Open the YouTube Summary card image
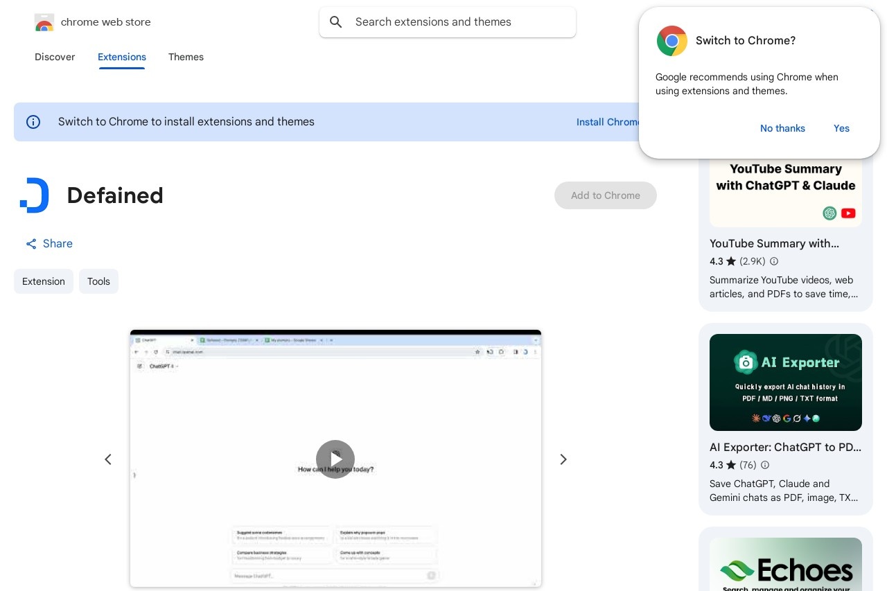This screenshot has height=591, width=887. pyautogui.click(x=786, y=192)
